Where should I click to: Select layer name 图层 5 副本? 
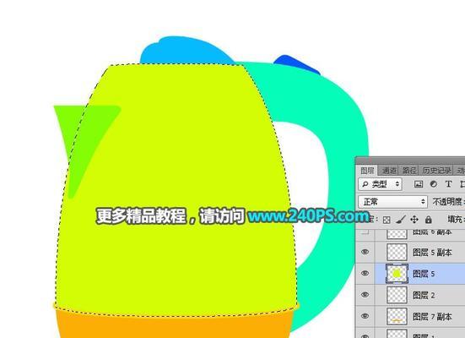[x=432, y=253]
